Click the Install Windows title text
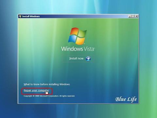This screenshot has width=157, height=118. 31,16
